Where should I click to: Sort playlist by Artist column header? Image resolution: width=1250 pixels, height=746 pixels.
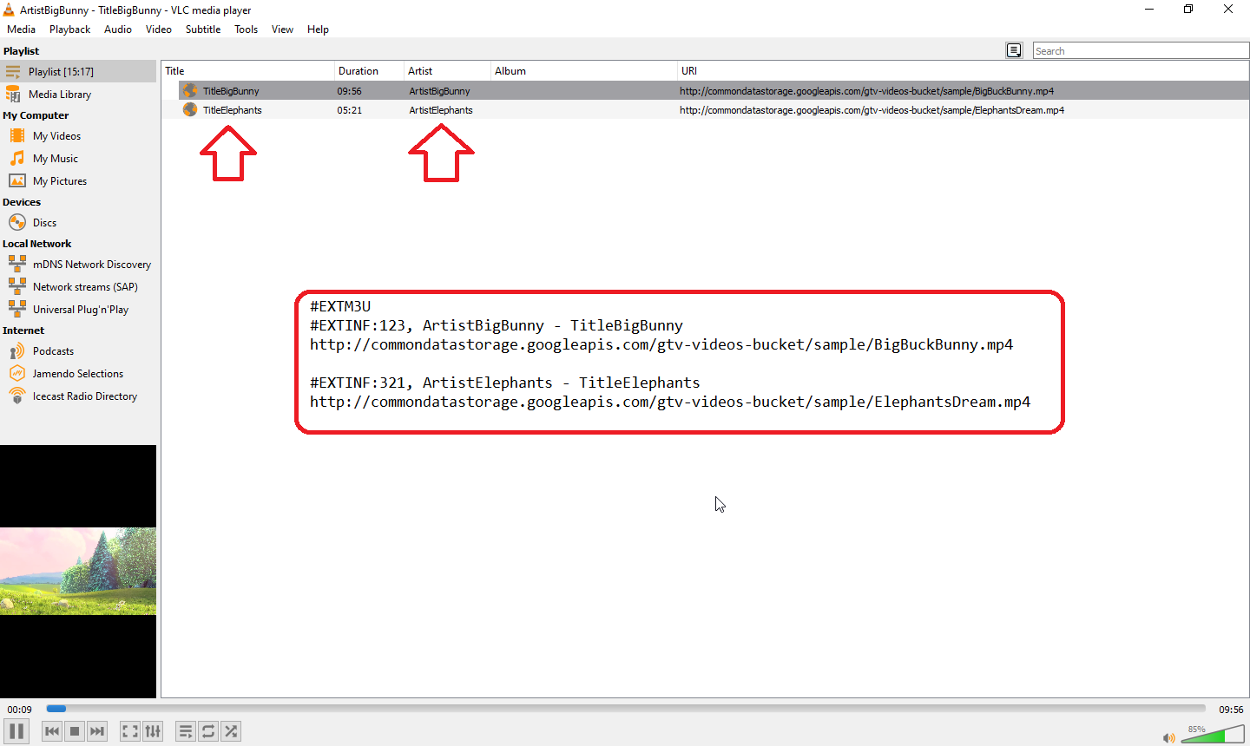point(447,71)
